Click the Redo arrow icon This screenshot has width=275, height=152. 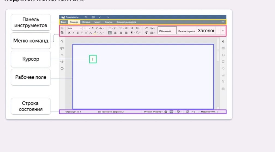coord(107,17)
